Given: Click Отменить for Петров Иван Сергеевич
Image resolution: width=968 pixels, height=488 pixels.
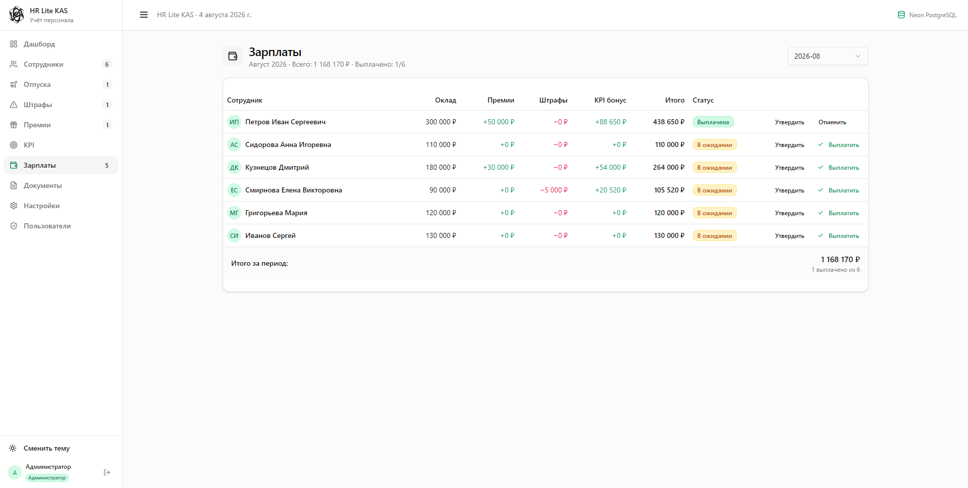Looking at the screenshot, I should (832, 122).
